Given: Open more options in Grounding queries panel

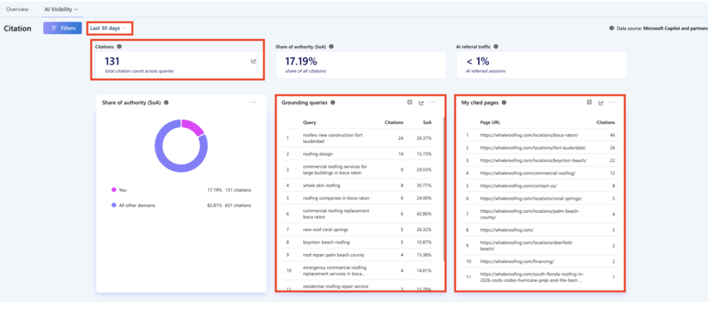Looking at the screenshot, I should [432, 102].
